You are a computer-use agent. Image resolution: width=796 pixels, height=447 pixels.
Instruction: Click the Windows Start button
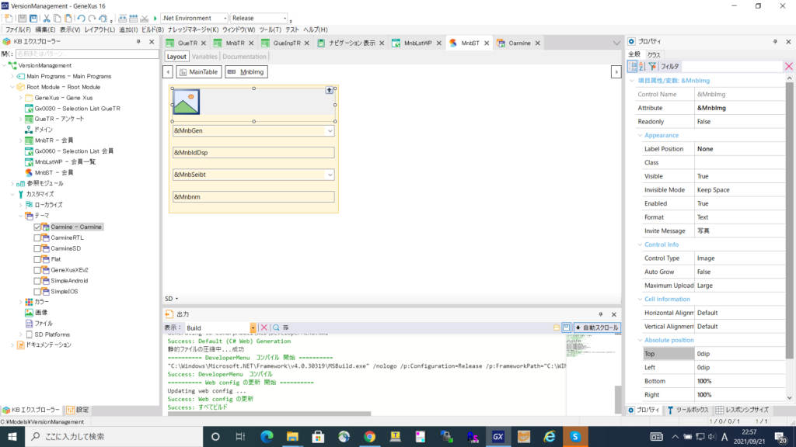pyautogui.click(x=12, y=436)
